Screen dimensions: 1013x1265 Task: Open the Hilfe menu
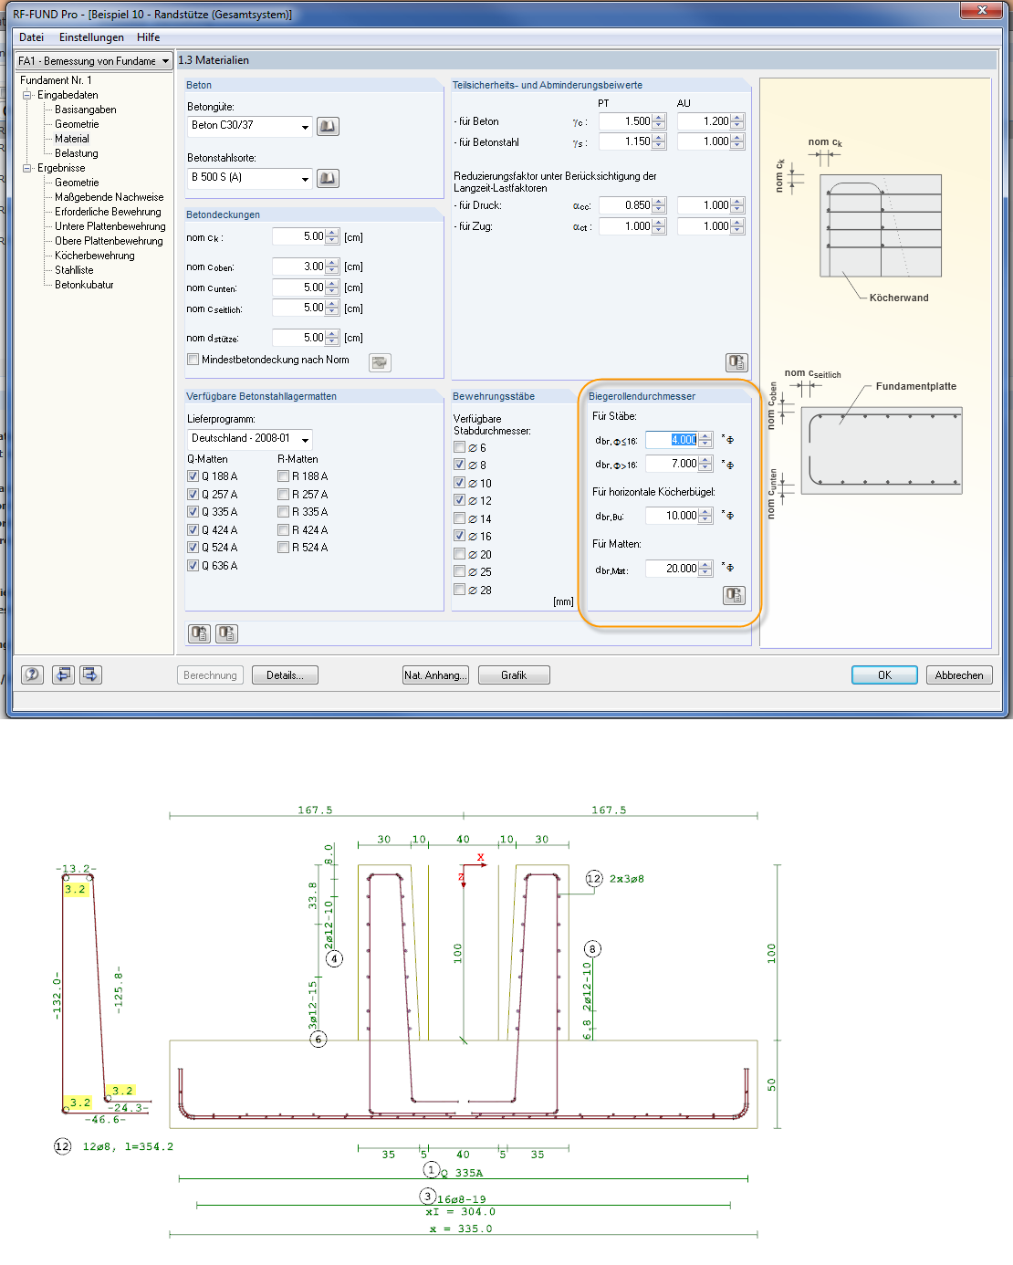pyautogui.click(x=148, y=37)
